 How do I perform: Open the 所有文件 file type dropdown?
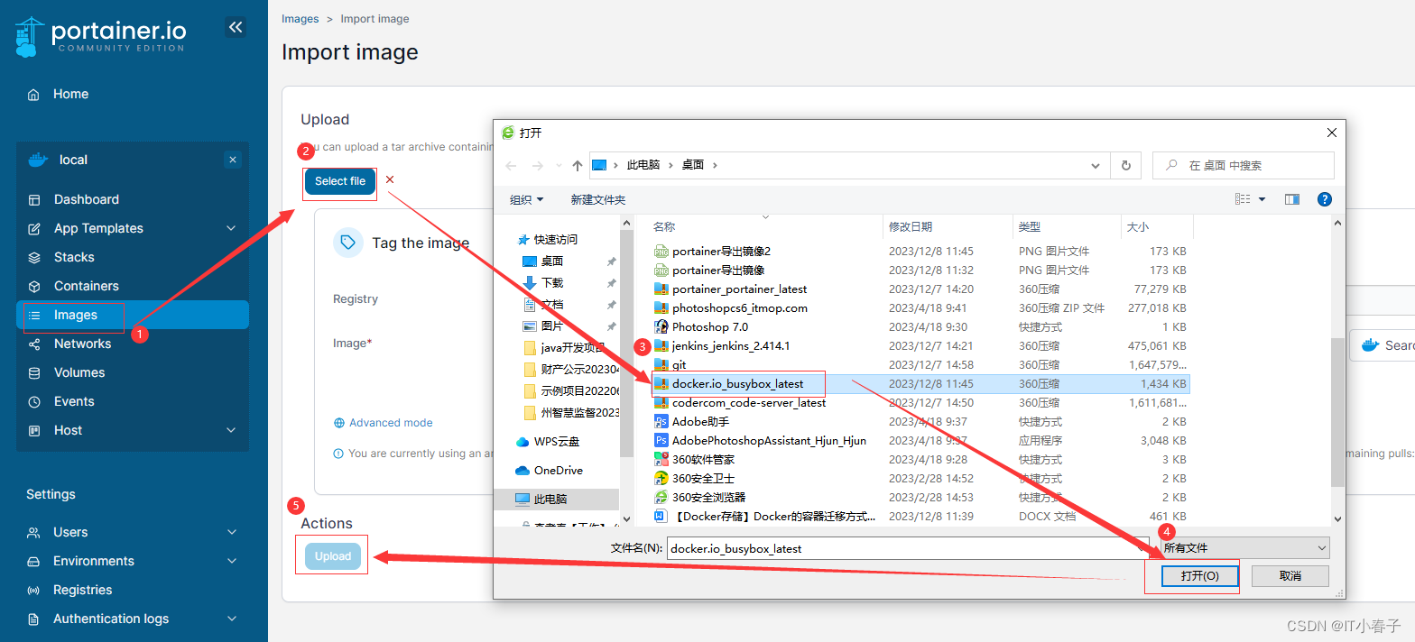click(1244, 548)
